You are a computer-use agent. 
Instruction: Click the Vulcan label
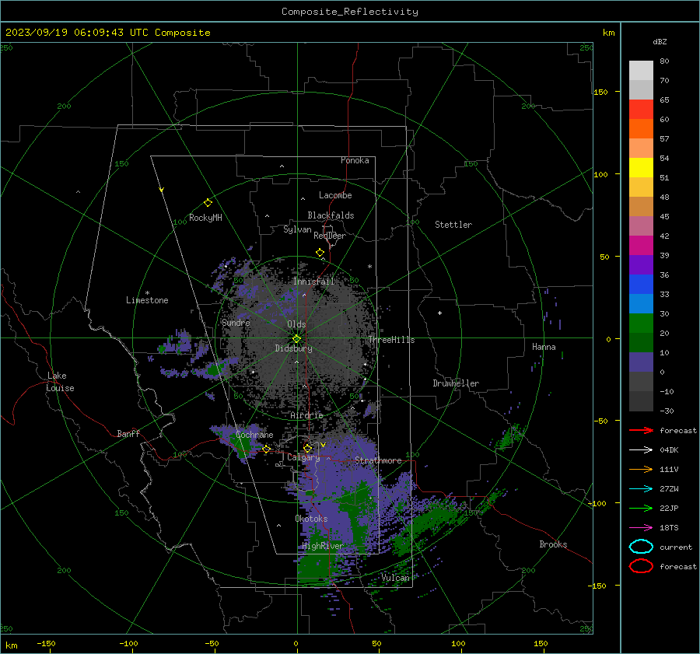395,578
